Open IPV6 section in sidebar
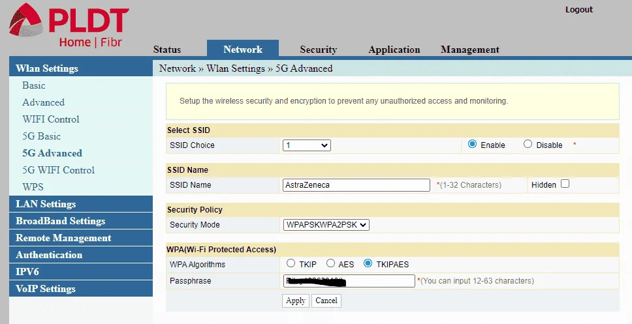This screenshot has width=632, height=324. click(81, 271)
